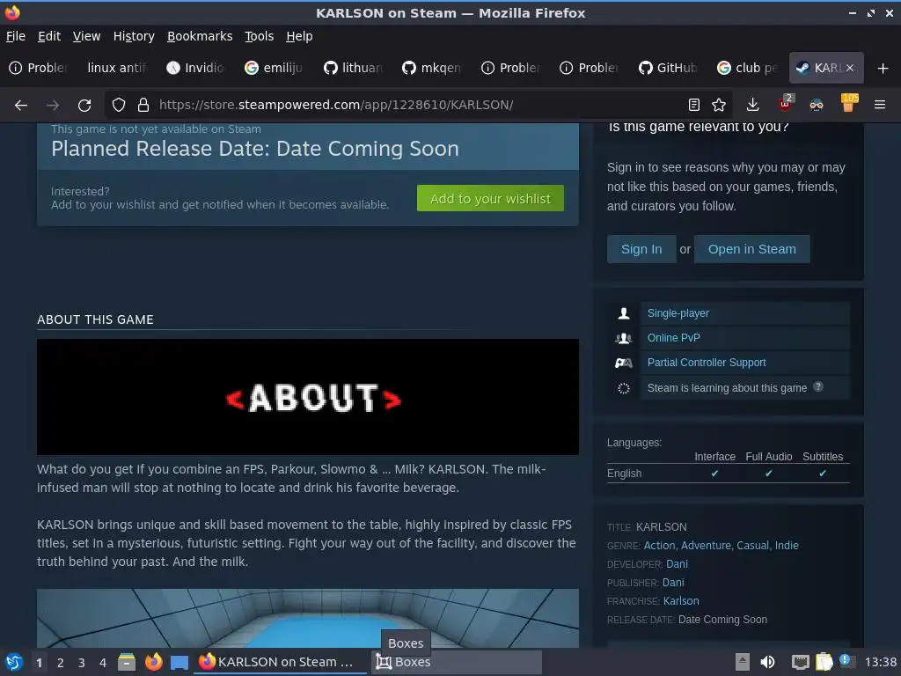Switch to Boxes window in taskbar
Viewport: 901px width, 676px height.
[457, 662]
